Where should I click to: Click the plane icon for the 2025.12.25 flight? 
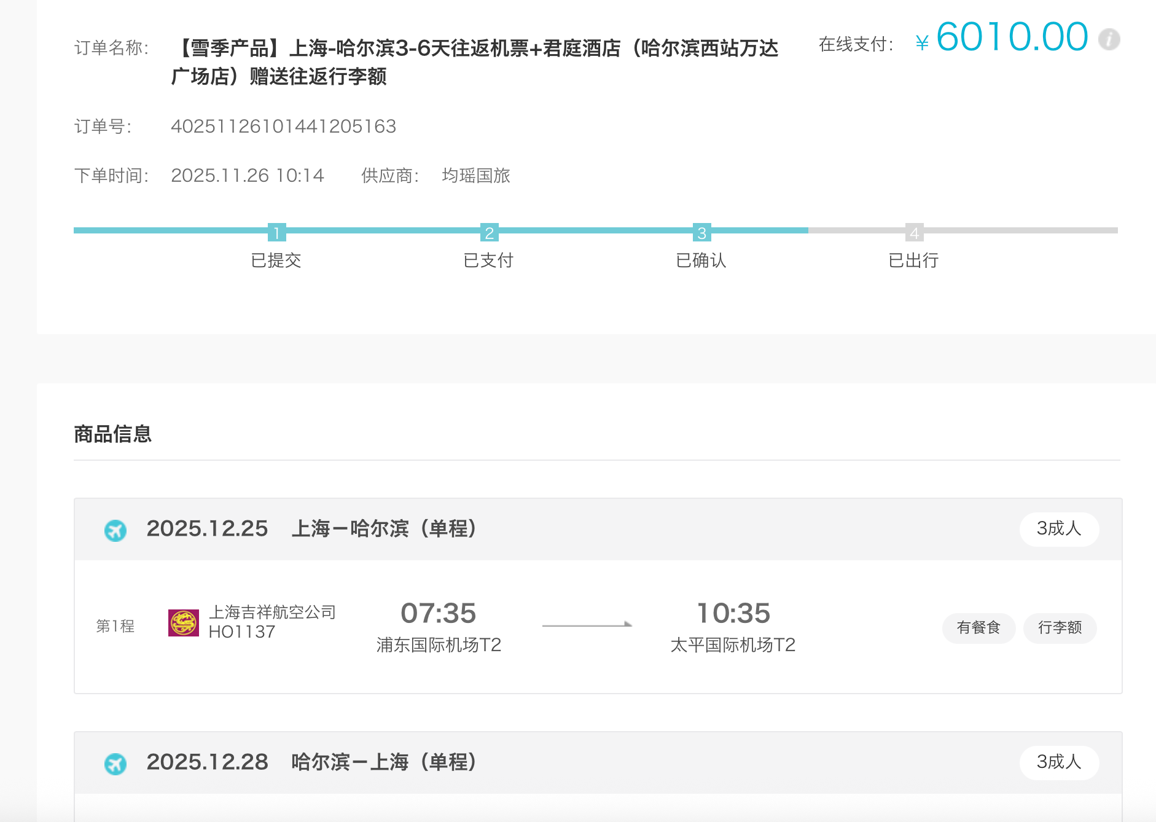[115, 530]
